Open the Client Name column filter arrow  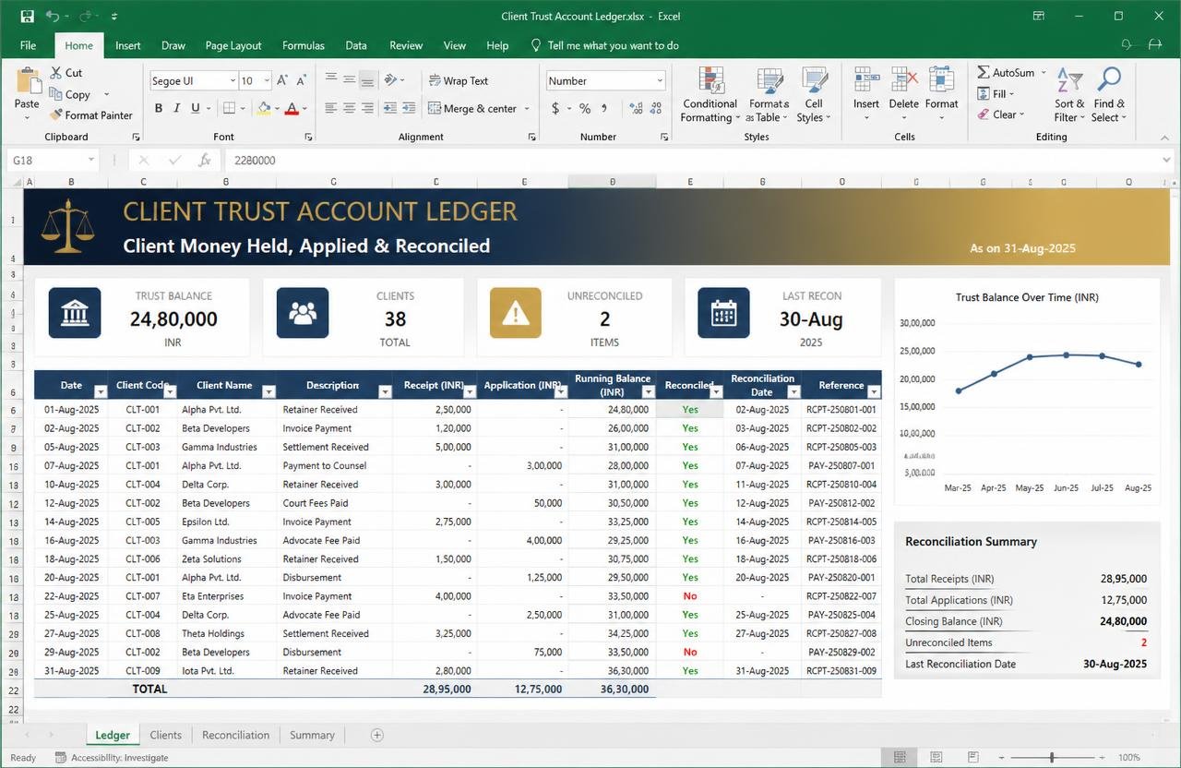pos(269,391)
